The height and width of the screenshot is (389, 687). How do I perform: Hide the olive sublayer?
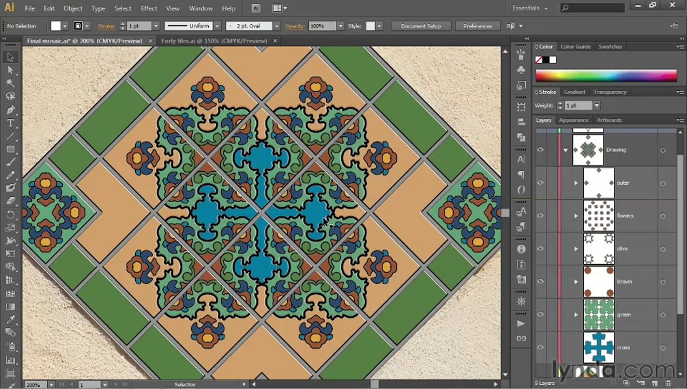click(x=540, y=249)
